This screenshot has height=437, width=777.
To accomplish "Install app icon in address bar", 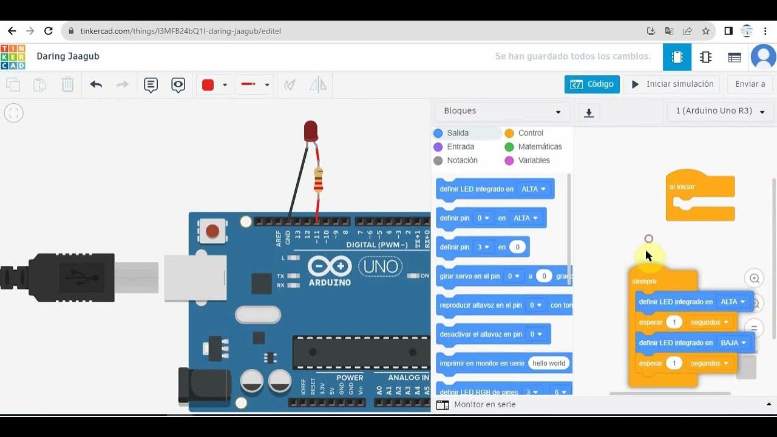I will point(651,31).
